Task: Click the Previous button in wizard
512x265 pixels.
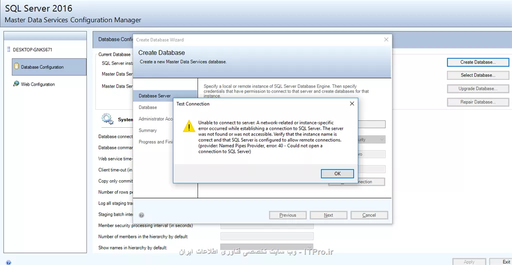Action: pos(287,215)
